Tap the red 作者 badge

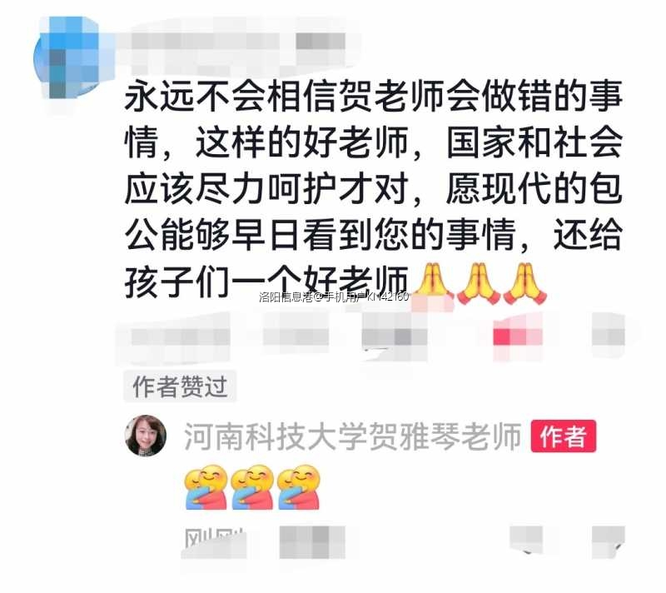564,436
